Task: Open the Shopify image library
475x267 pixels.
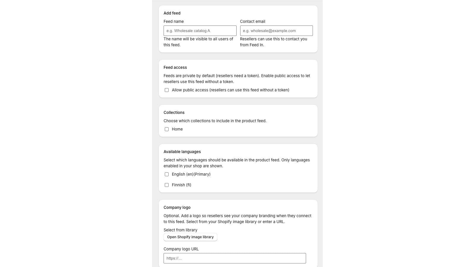Action: [x=190, y=237]
